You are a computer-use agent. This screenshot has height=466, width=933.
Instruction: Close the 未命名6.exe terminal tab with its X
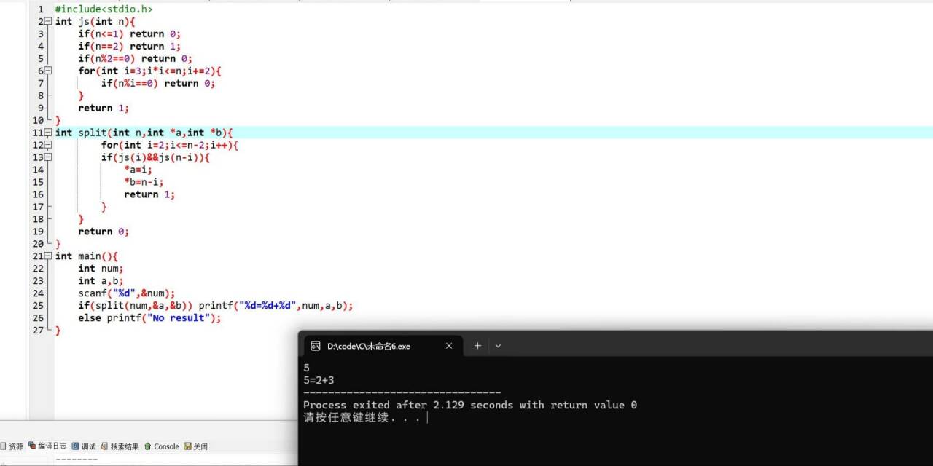tap(449, 346)
